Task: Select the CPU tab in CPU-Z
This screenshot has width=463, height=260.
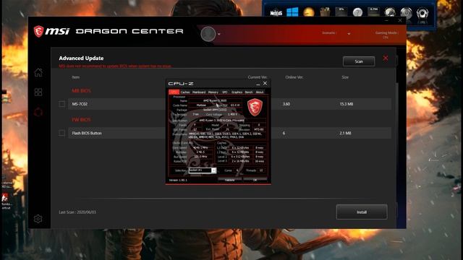Action: pyautogui.click(x=174, y=92)
